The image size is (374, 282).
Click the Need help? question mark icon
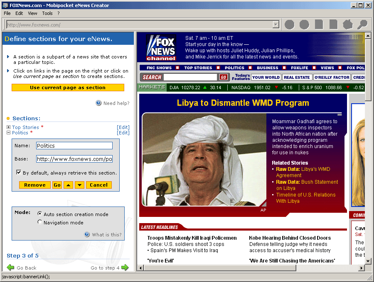click(x=98, y=103)
